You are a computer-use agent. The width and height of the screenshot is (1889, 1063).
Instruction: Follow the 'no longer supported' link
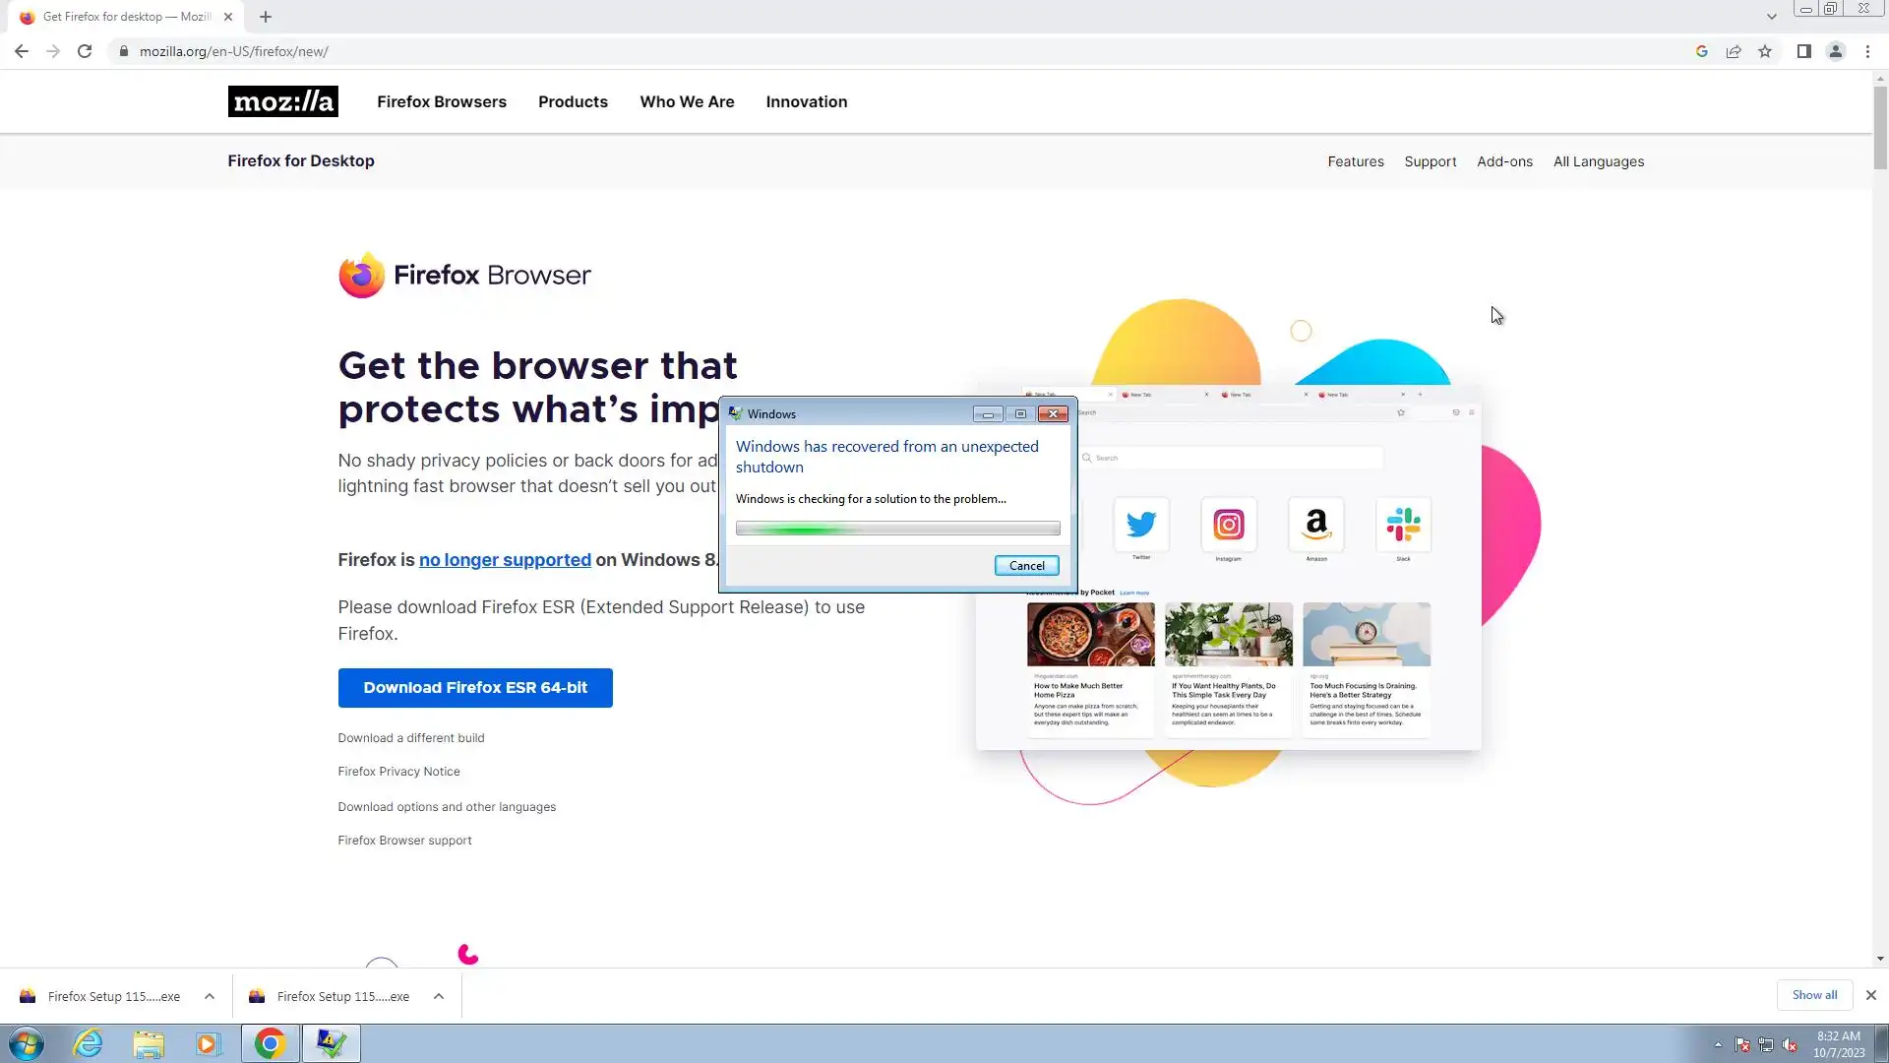[x=505, y=559]
